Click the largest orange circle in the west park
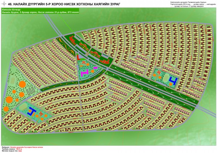The height and width of the screenshot is (153, 217). (x=22, y=85)
